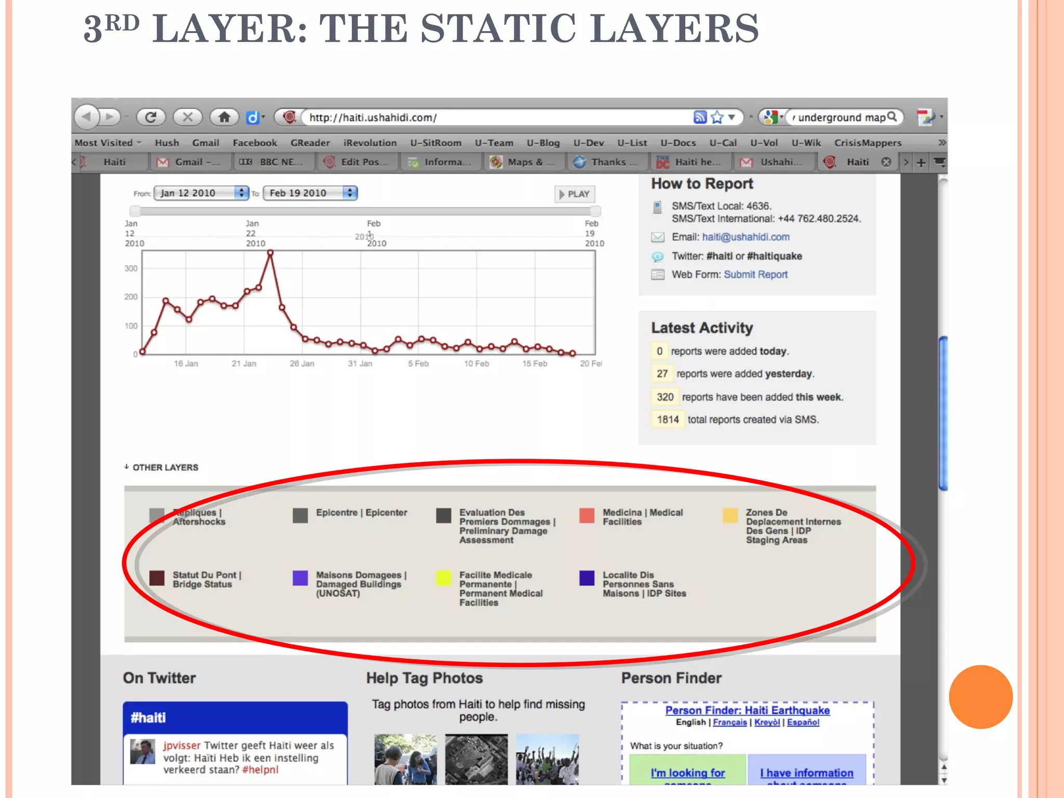The image size is (1064, 798).
Task: Switch to the Thanks ... tab
Action: pyautogui.click(x=607, y=162)
